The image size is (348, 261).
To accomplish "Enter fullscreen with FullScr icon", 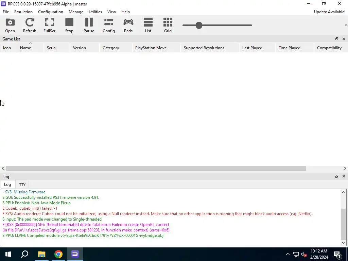I will click(x=49, y=25).
